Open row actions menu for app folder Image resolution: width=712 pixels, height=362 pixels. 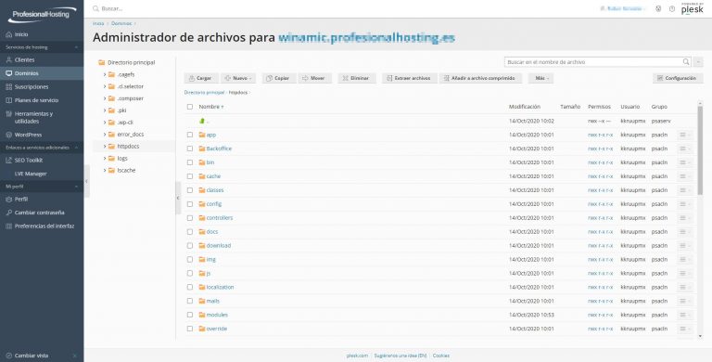(685, 136)
